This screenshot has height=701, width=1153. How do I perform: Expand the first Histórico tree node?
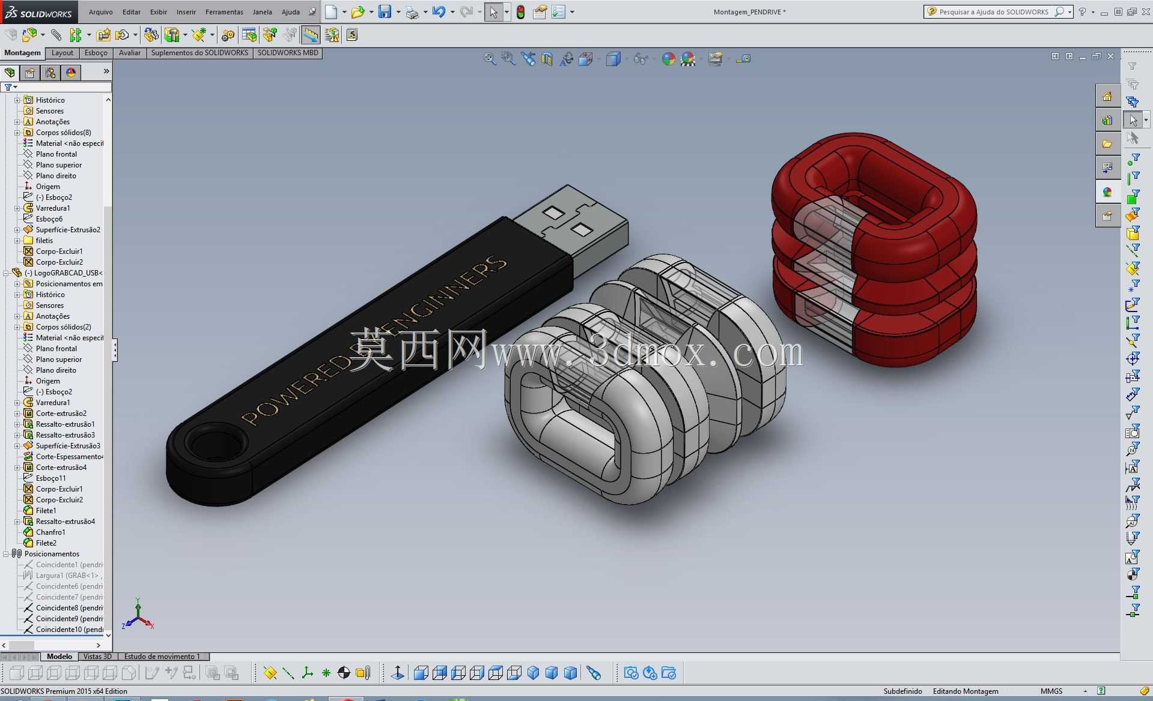(17, 100)
